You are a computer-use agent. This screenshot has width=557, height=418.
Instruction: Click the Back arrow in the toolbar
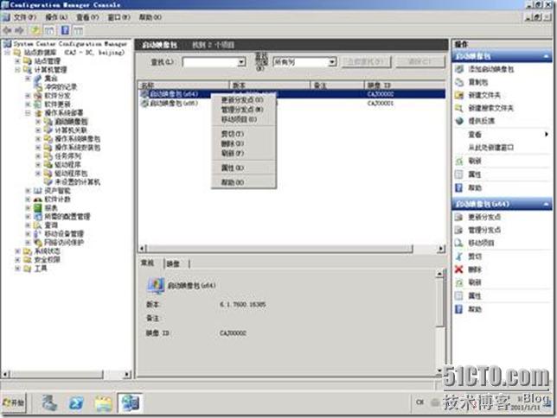coord(7,30)
